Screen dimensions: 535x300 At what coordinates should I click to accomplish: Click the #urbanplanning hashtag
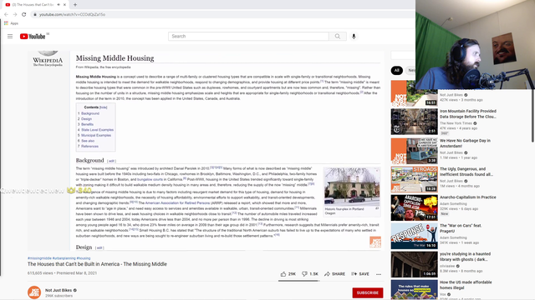tap(64, 258)
